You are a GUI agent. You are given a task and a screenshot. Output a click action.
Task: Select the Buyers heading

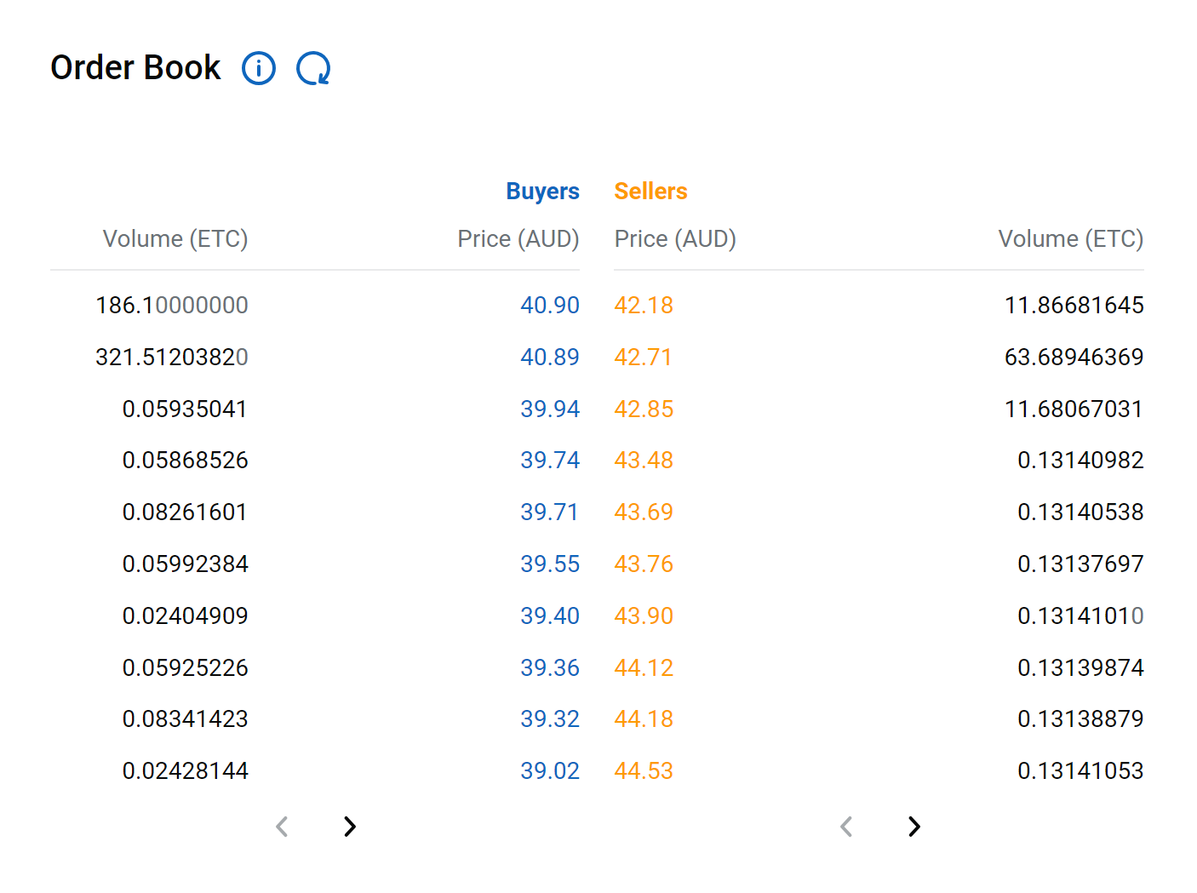[x=542, y=192]
